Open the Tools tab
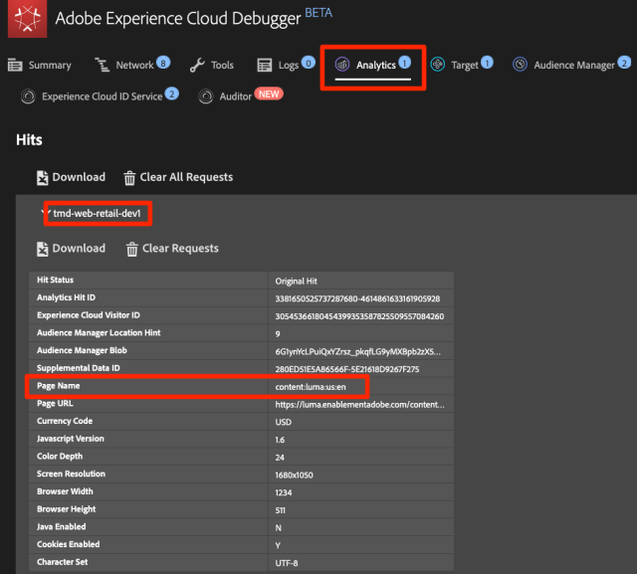The width and height of the screenshot is (637, 574). click(x=212, y=65)
